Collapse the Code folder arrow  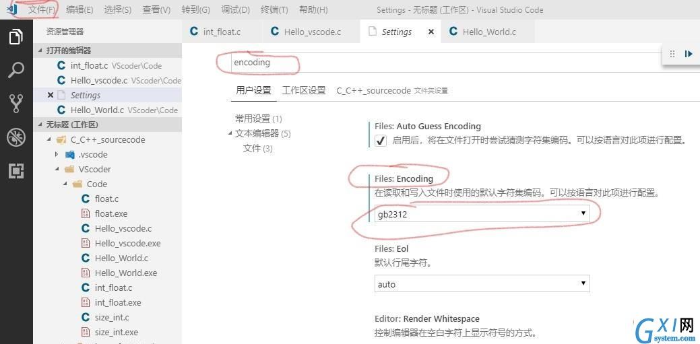(x=65, y=184)
